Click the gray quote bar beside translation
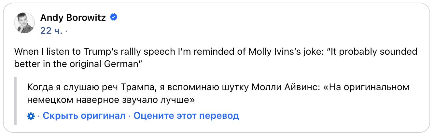This screenshot has width=435, height=138. 15,101
